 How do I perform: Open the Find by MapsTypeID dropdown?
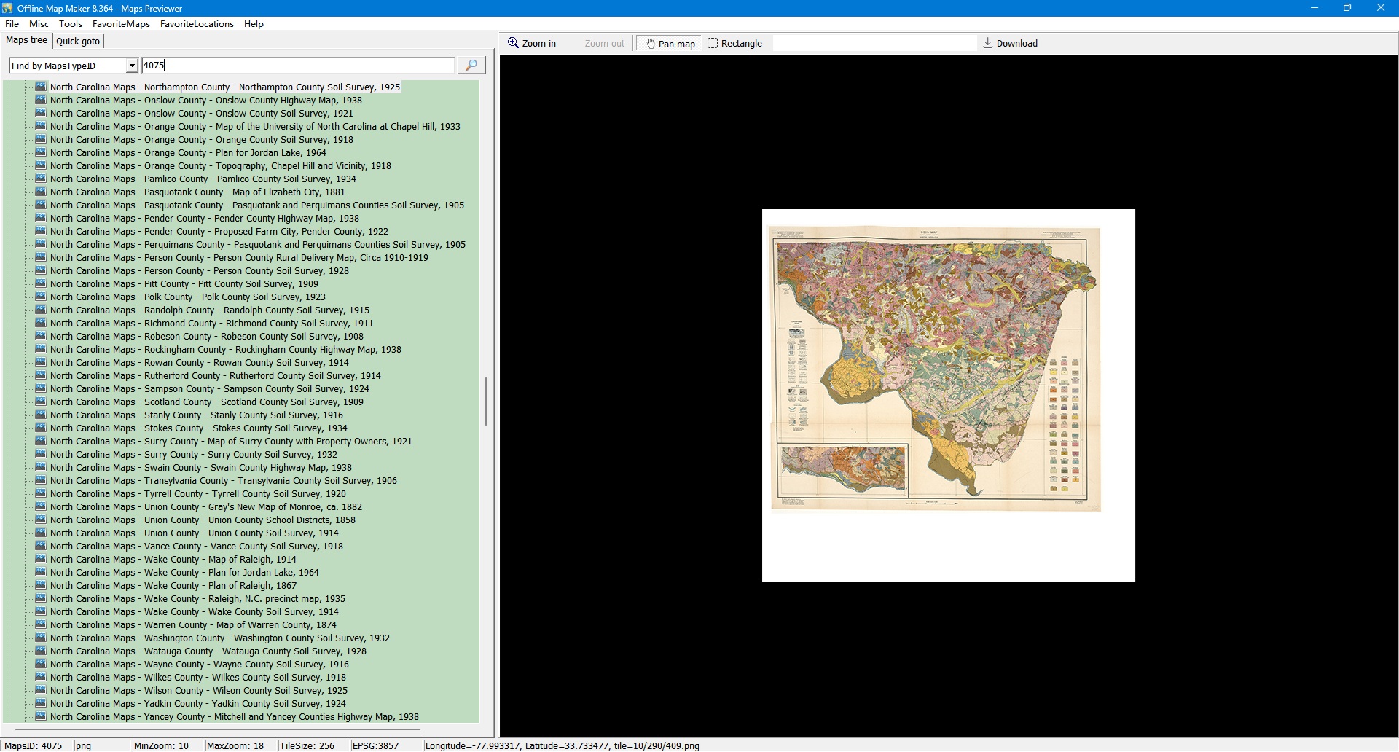pyautogui.click(x=132, y=66)
